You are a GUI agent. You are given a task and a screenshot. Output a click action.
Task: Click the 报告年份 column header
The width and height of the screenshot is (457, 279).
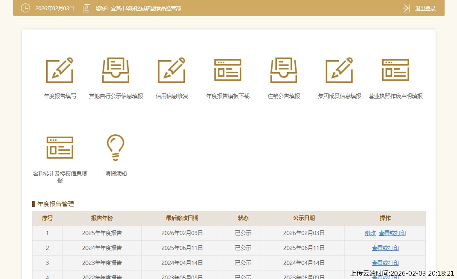click(101, 218)
